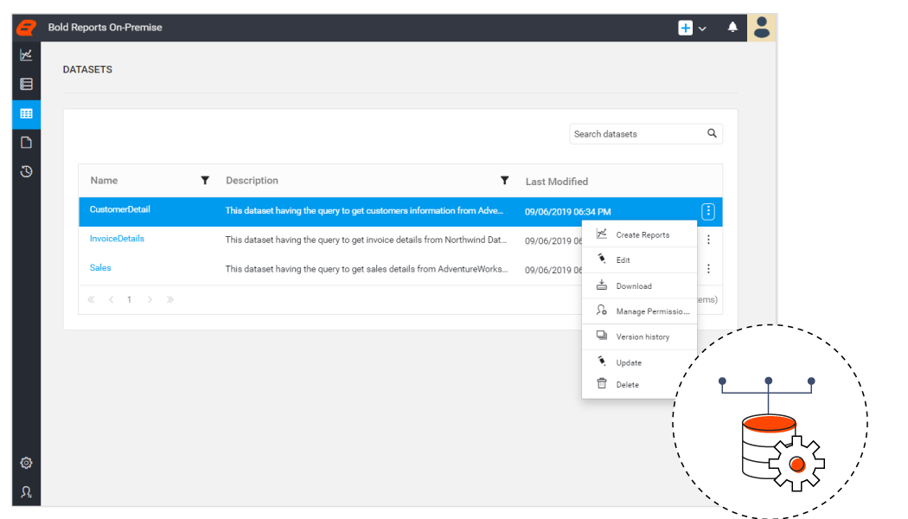Go to previous page of datasets
The image size is (908, 519).
(x=112, y=299)
